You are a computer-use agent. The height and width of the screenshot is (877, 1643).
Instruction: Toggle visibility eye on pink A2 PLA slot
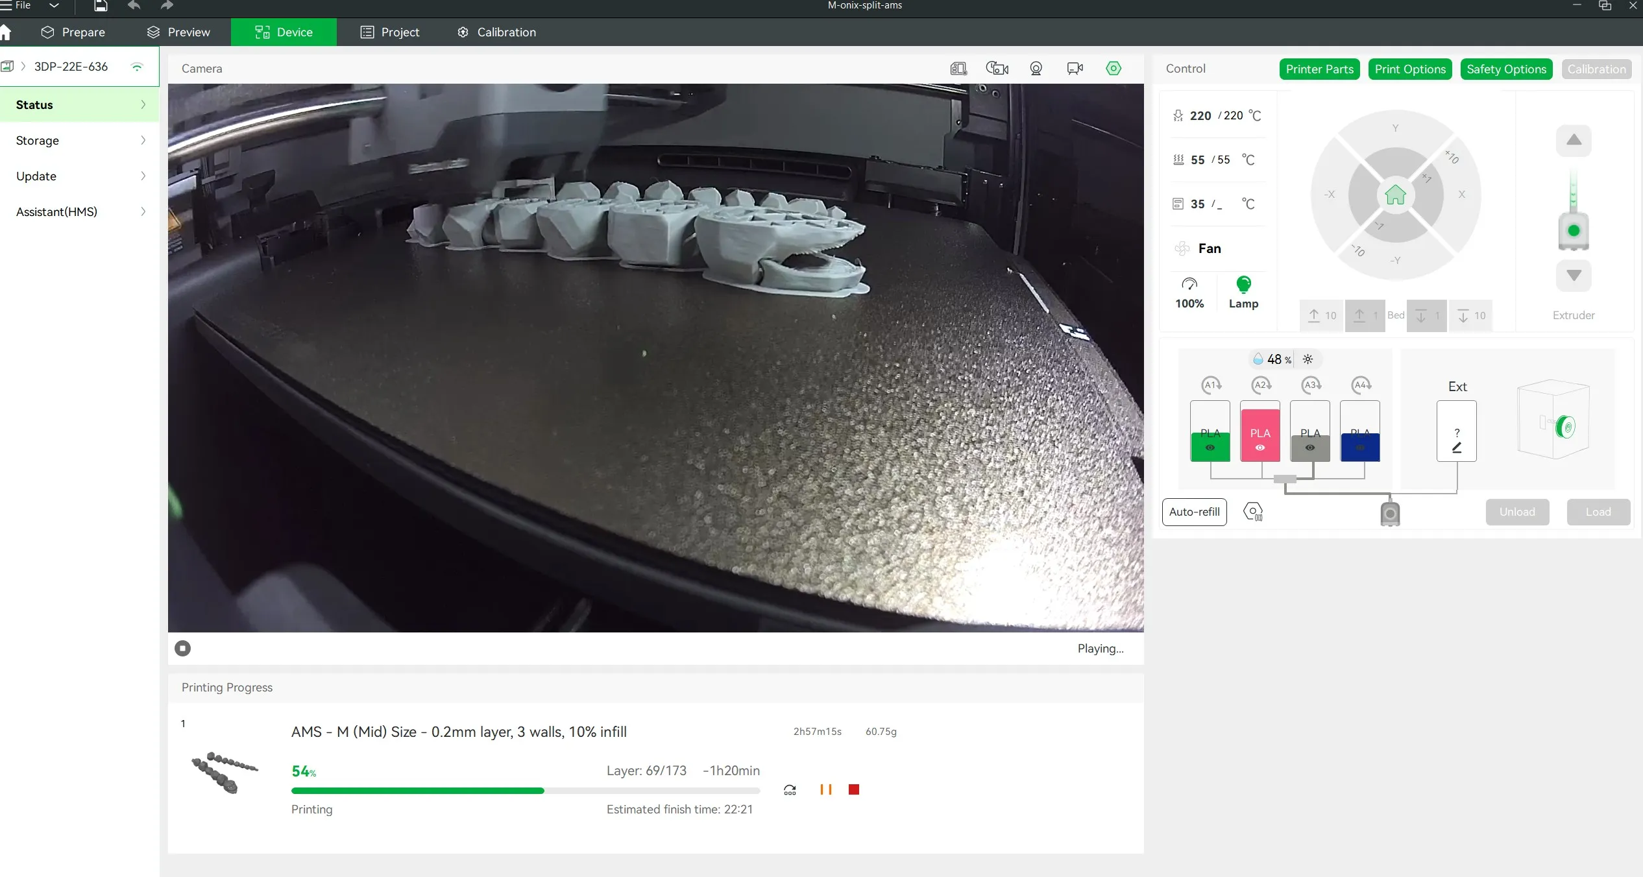click(1260, 448)
